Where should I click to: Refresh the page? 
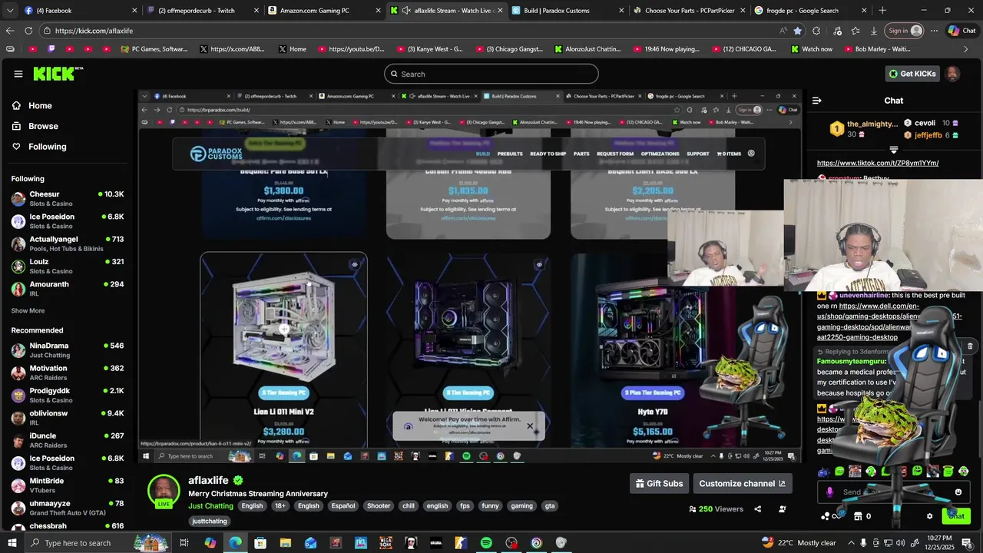click(28, 31)
